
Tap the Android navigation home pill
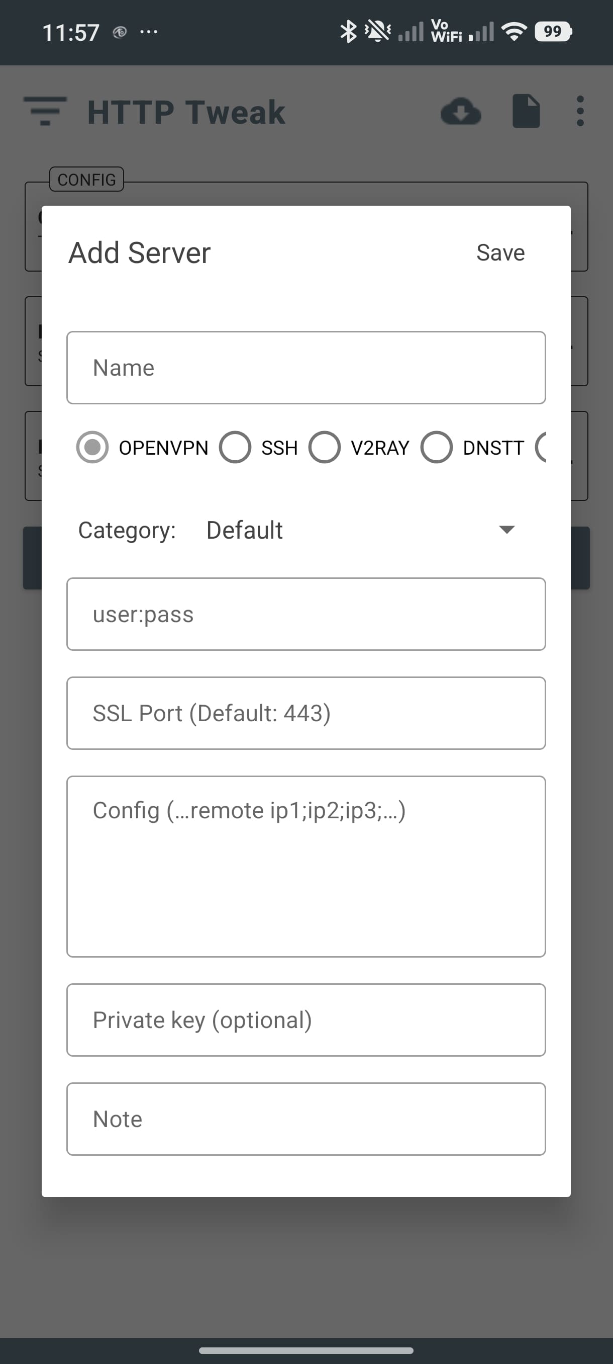pos(306,1350)
